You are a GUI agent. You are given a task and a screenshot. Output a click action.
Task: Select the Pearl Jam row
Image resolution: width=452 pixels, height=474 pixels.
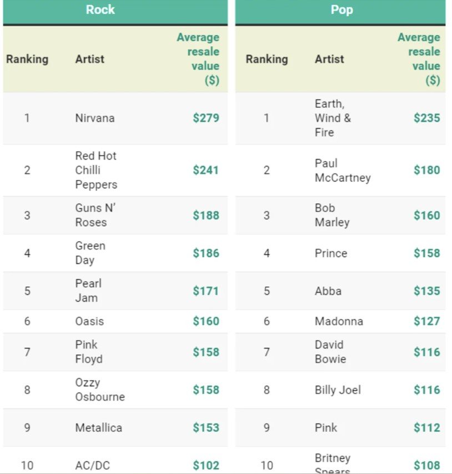(x=115, y=291)
